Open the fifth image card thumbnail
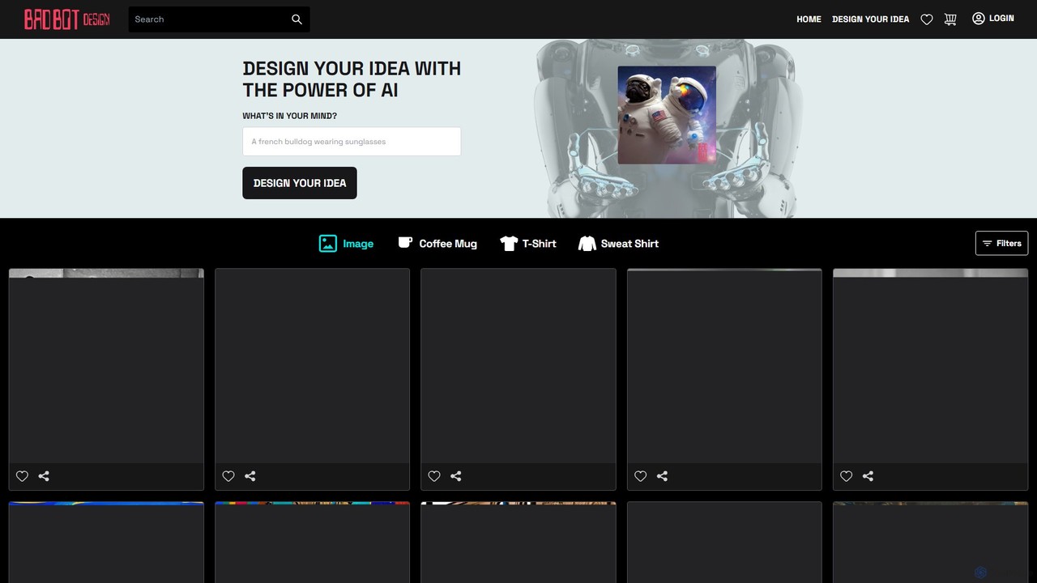 point(930,366)
